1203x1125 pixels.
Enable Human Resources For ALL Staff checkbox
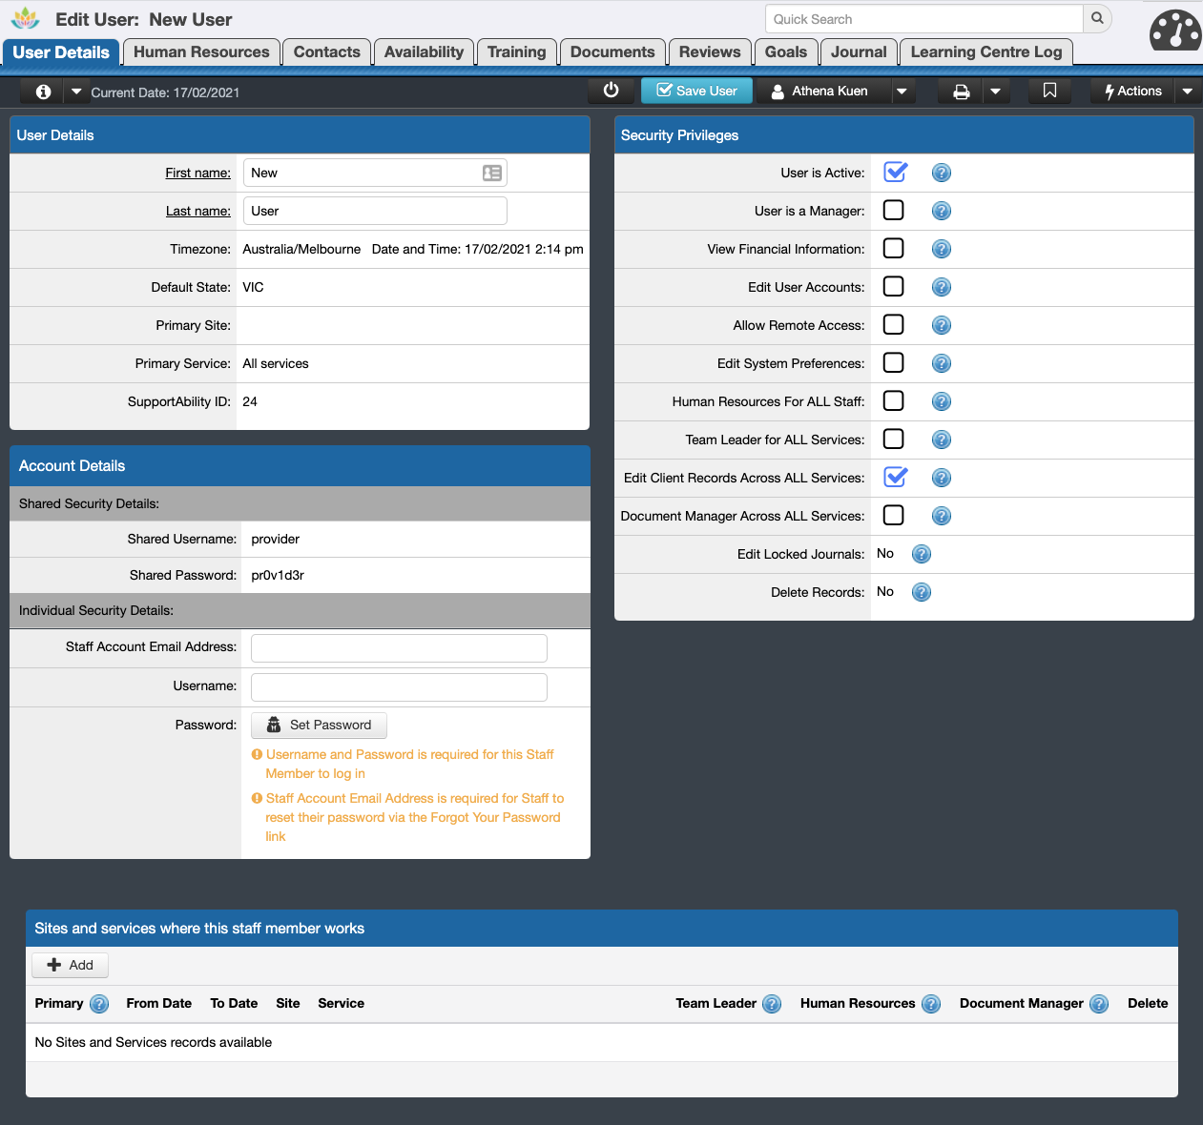[x=894, y=400]
